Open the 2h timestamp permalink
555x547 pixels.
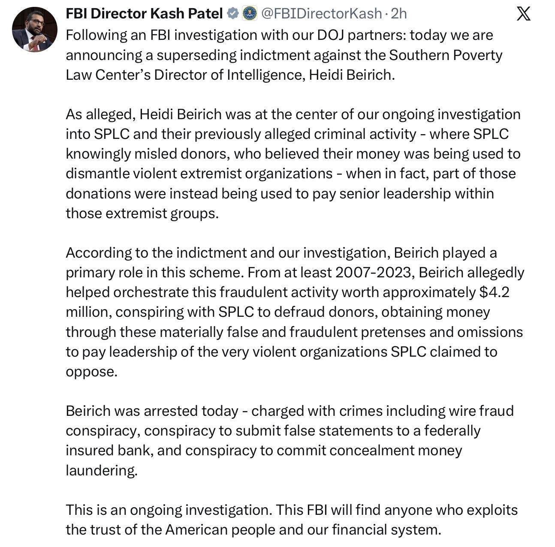pyautogui.click(x=399, y=14)
